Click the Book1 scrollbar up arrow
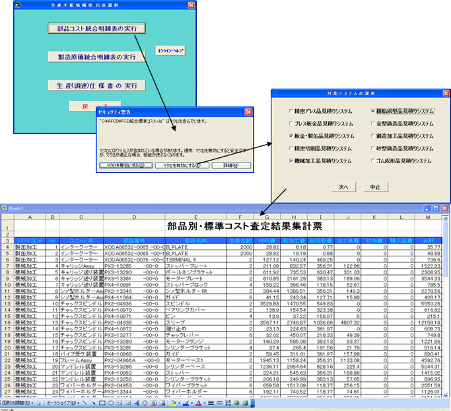 tap(445, 219)
